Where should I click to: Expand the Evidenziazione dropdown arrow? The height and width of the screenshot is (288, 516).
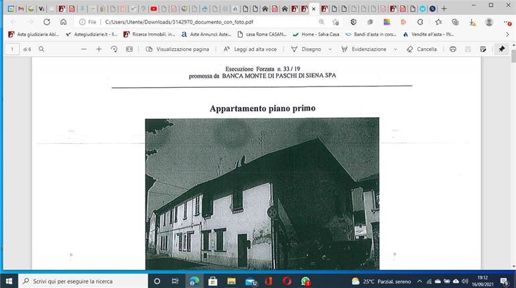(x=395, y=50)
